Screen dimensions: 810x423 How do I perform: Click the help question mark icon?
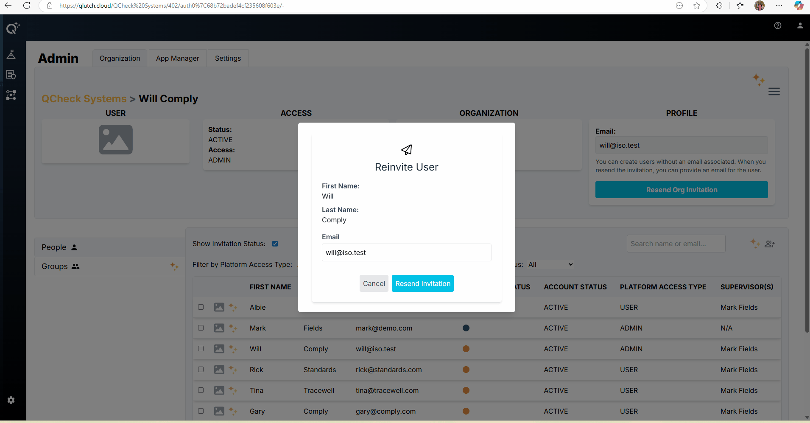coord(777,25)
